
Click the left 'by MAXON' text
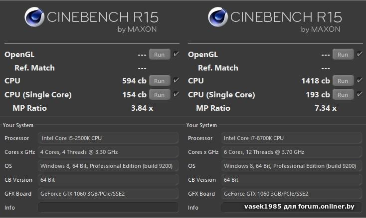point(137,29)
